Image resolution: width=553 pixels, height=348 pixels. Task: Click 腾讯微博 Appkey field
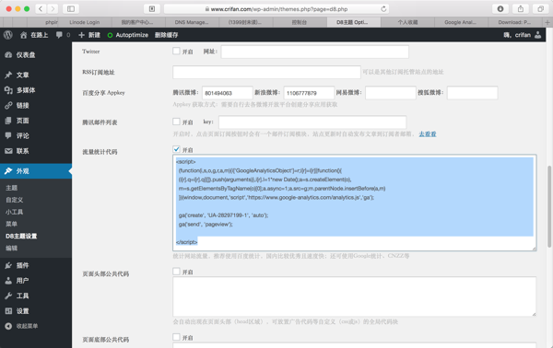tap(228, 93)
